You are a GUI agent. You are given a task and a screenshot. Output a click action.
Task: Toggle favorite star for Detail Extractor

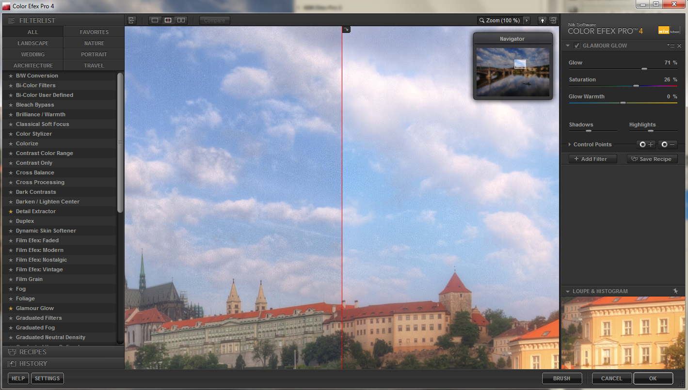(11, 211)
